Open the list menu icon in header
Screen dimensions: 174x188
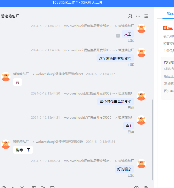(x=146, y=16)
